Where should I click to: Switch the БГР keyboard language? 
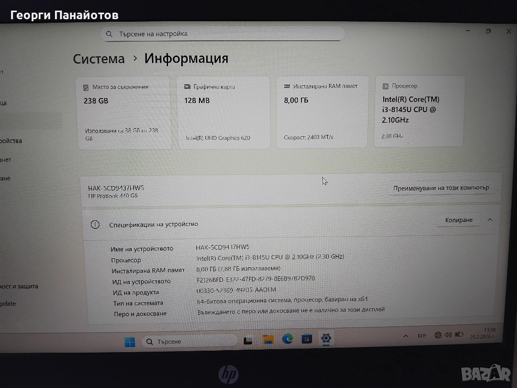(x=422, y=335)
